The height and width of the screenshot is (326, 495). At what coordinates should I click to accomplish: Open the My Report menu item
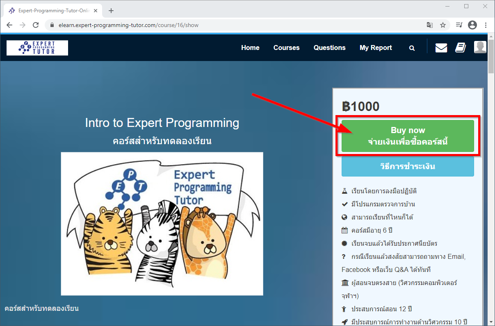pos(376,48)
